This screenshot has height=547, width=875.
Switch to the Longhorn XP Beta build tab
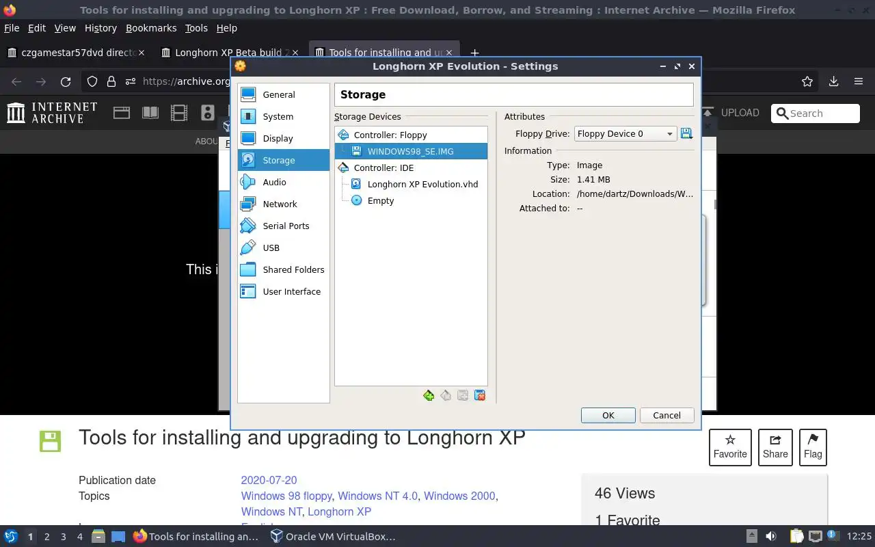click(231, 53)
